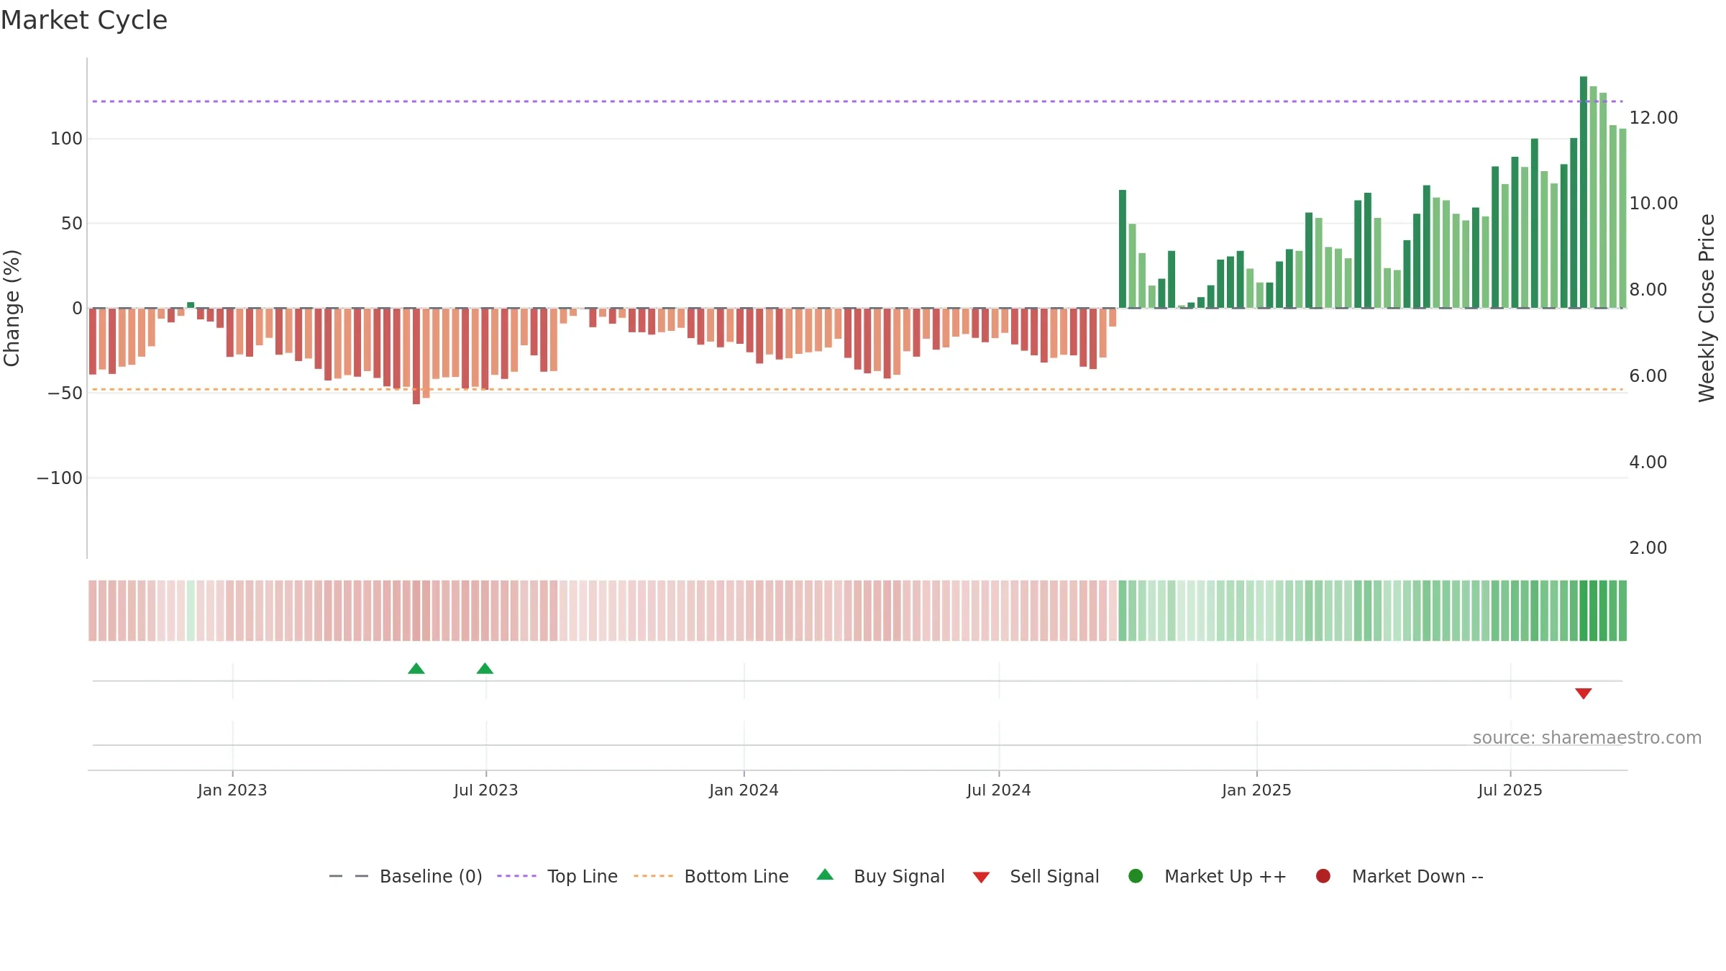The height and width of the screenshot is (971, 1726).
Task: Toggle the Top Line legend entry
Action: [557, 876]
